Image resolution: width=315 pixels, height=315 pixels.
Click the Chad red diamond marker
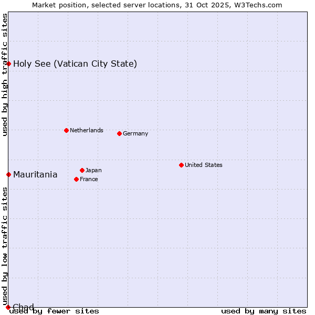[x=8, y=307]
